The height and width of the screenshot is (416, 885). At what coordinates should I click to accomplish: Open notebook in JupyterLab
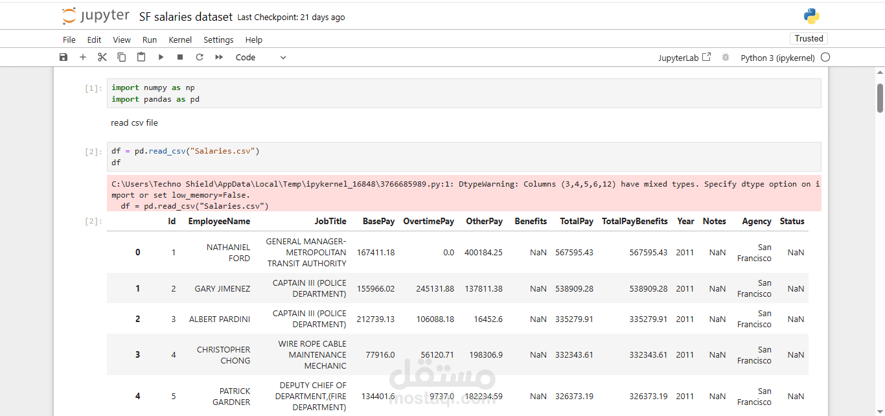tap(684, 57)
